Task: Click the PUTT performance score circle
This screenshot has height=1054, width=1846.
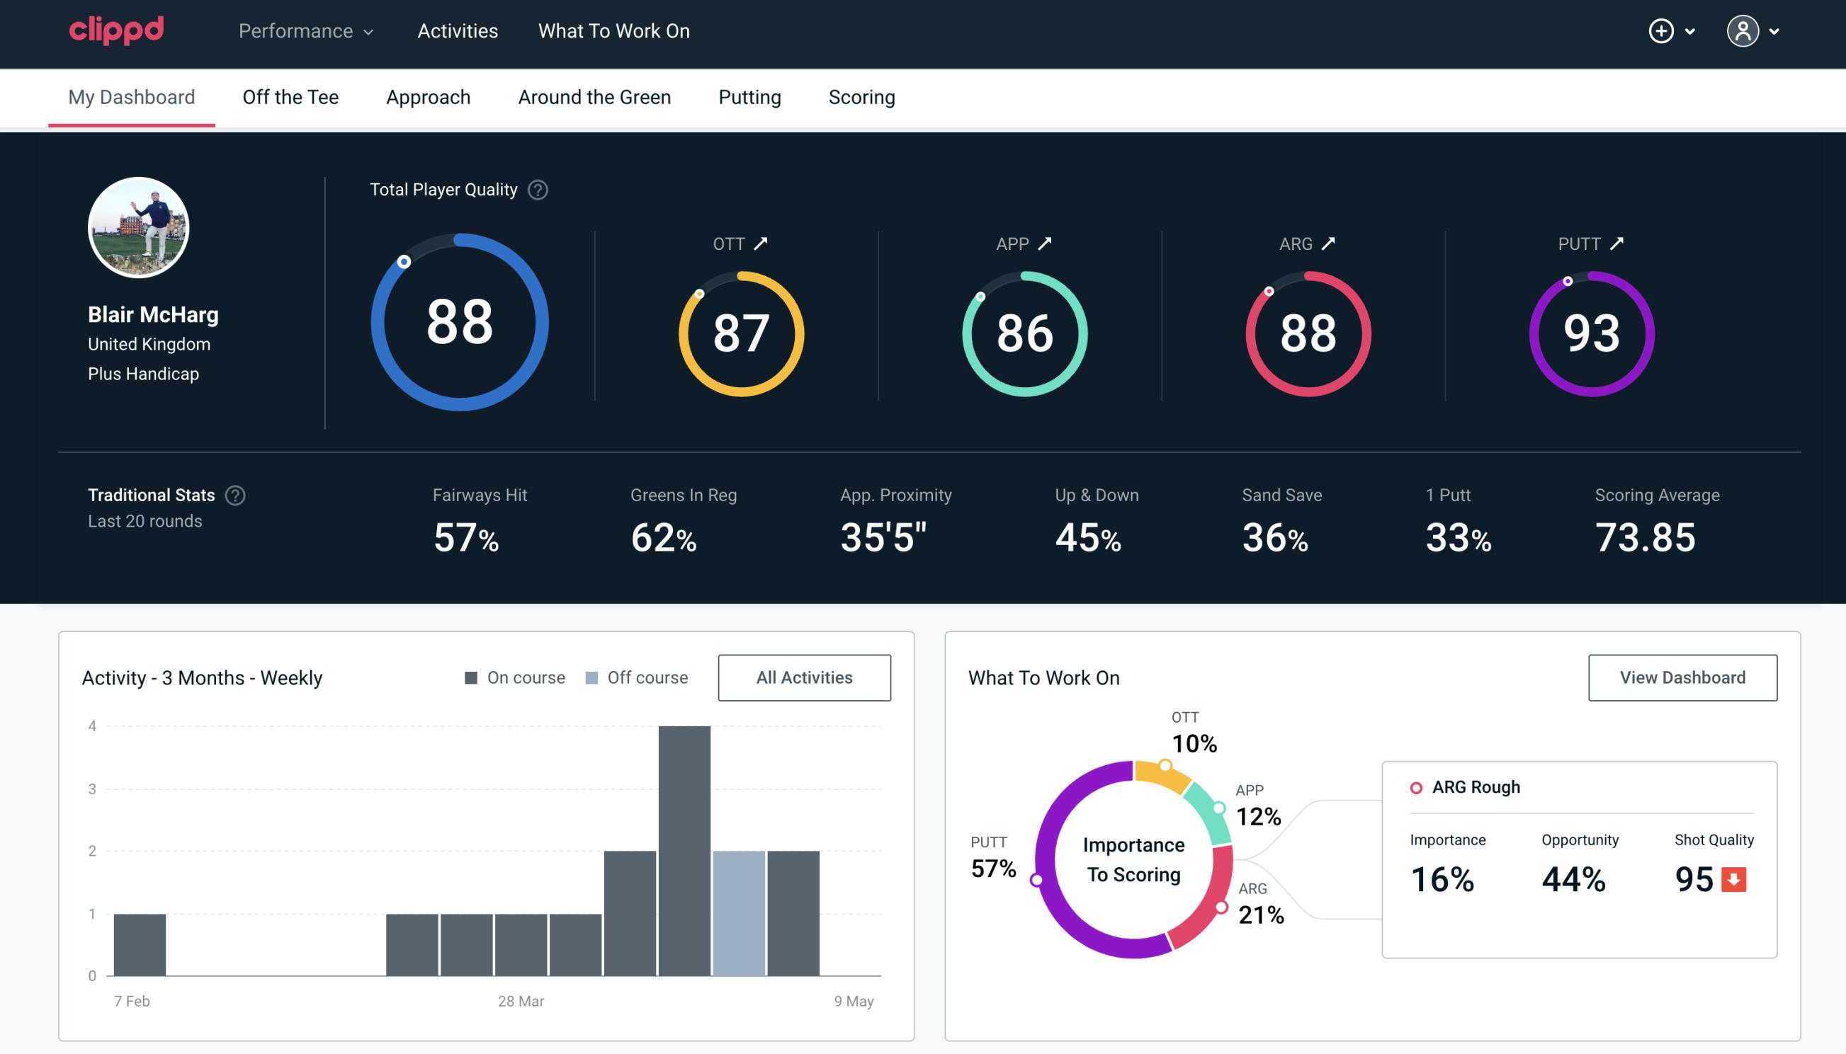Action: coord(1591,332)
